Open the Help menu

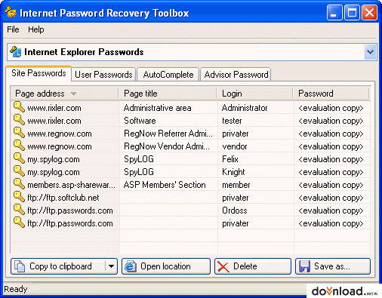[x=36, y=29]
